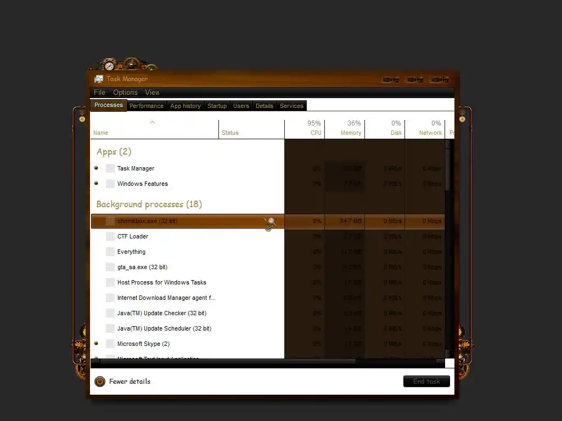Switch to the Details tab
This screenshot has height=421, width=562.
[x=264, y=106]
